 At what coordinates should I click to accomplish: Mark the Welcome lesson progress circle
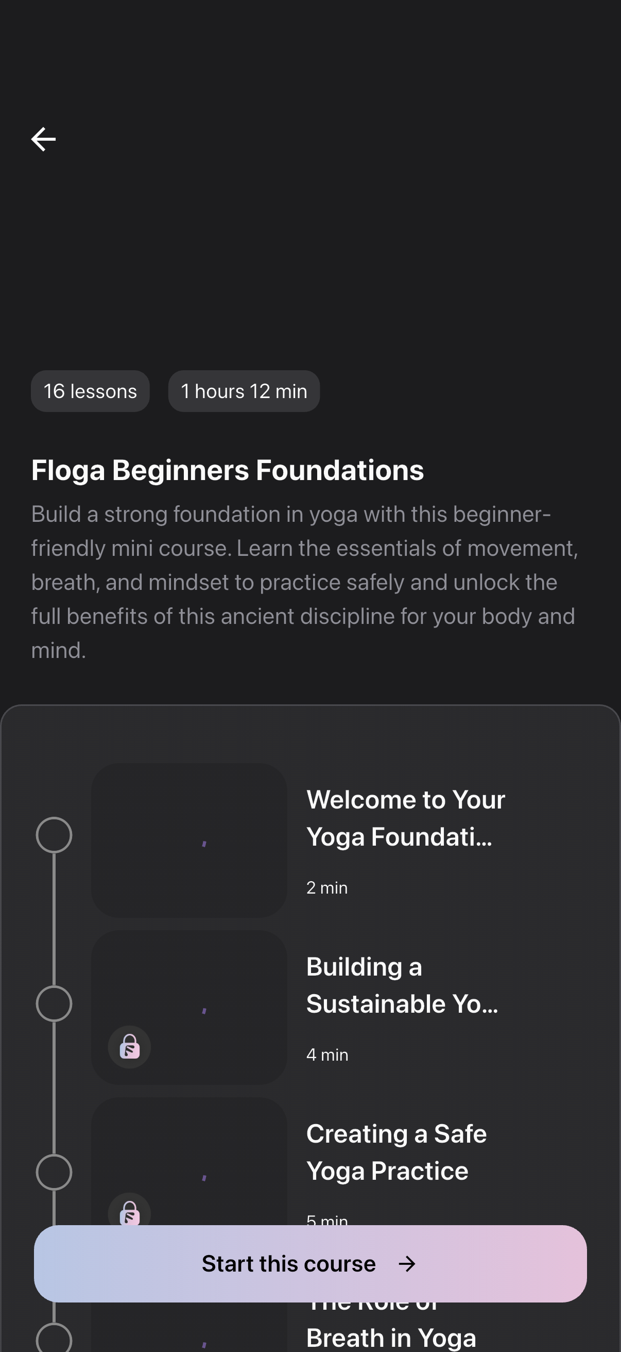pyautogui.click(x=54, y=835)
